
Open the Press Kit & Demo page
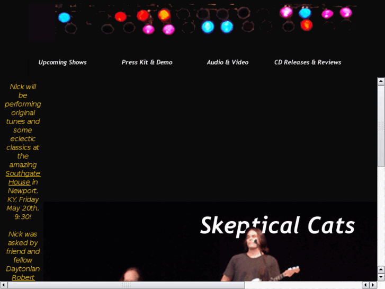coord(147,62)
